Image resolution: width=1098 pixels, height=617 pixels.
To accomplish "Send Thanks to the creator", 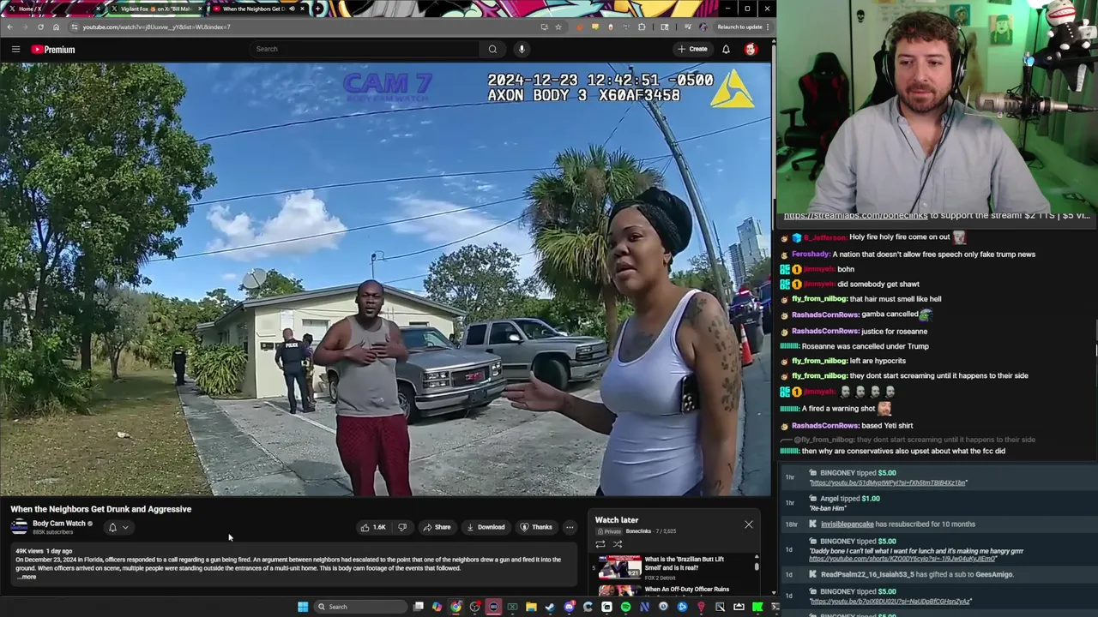I will (x=536, y=527).
